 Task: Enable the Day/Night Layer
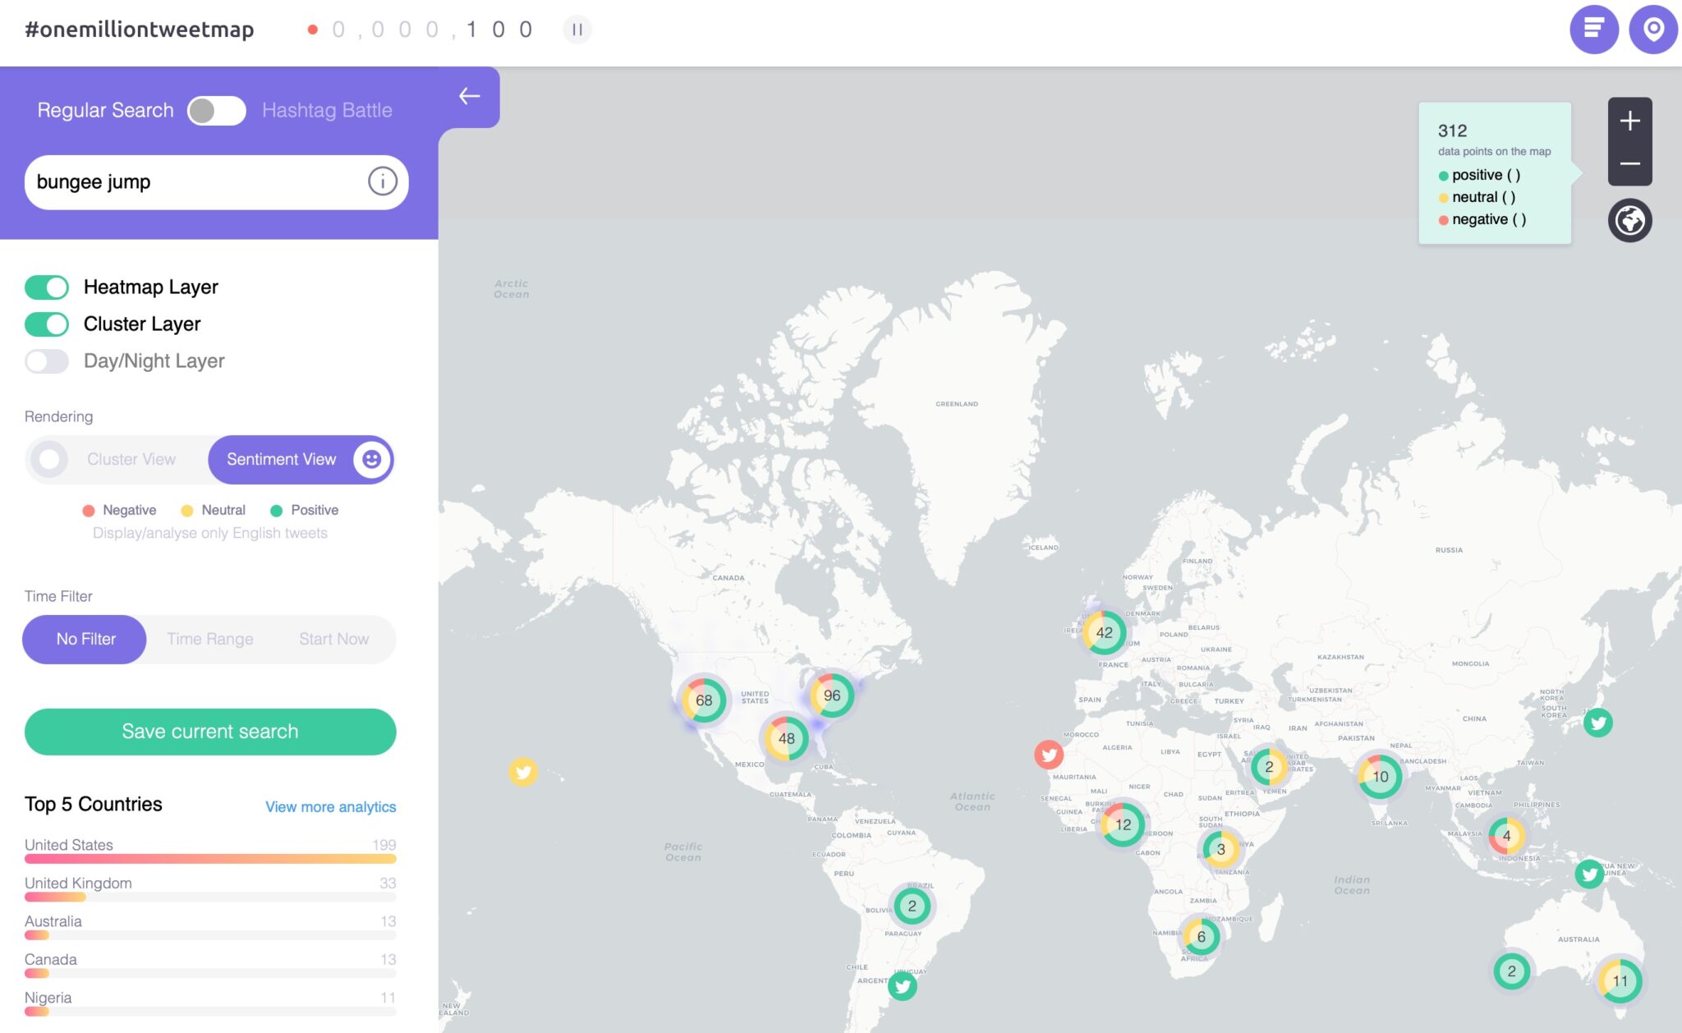(x=47, y=360)
